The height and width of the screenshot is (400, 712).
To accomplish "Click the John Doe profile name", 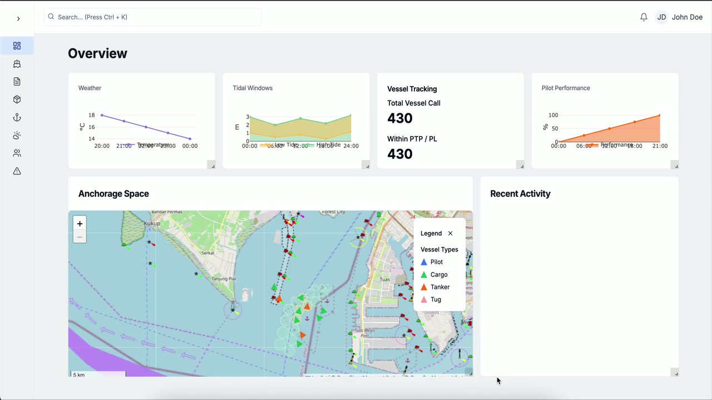I will click(x=687, y=17).
